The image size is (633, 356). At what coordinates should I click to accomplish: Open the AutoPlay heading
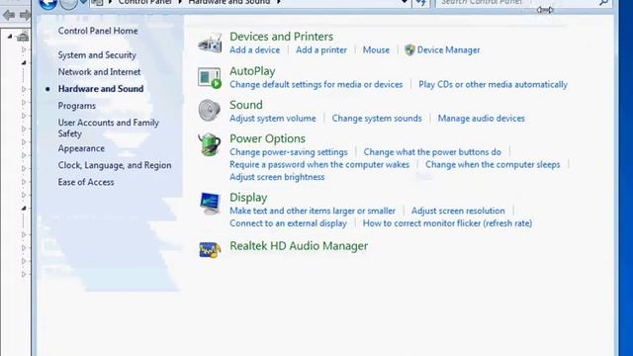tap(252, 71)
